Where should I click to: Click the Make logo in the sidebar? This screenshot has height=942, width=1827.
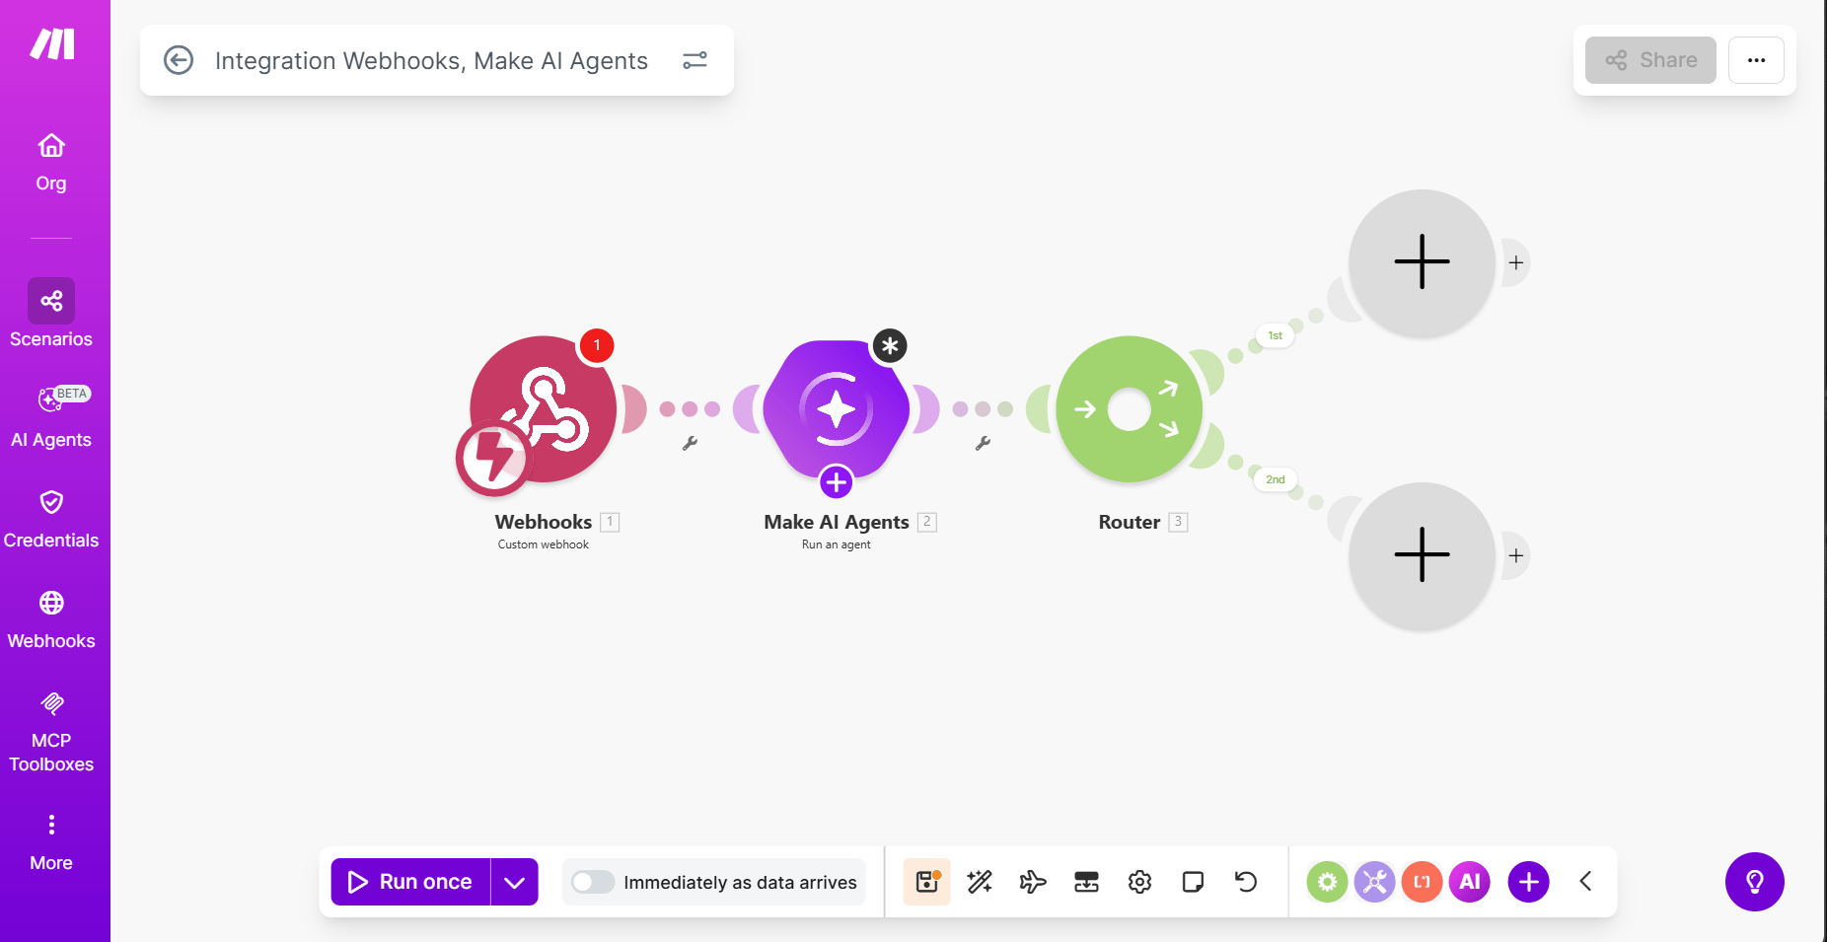(52, 44)
